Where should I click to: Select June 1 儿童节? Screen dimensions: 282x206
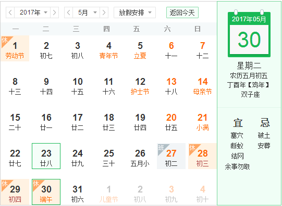tap(109, 192)
